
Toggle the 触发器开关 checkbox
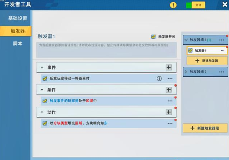[x=153, y=37]
